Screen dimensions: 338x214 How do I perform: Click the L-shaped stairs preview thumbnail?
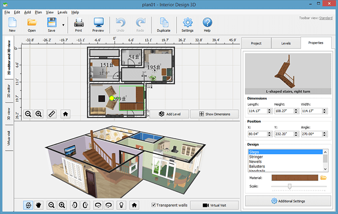(288, 74)
